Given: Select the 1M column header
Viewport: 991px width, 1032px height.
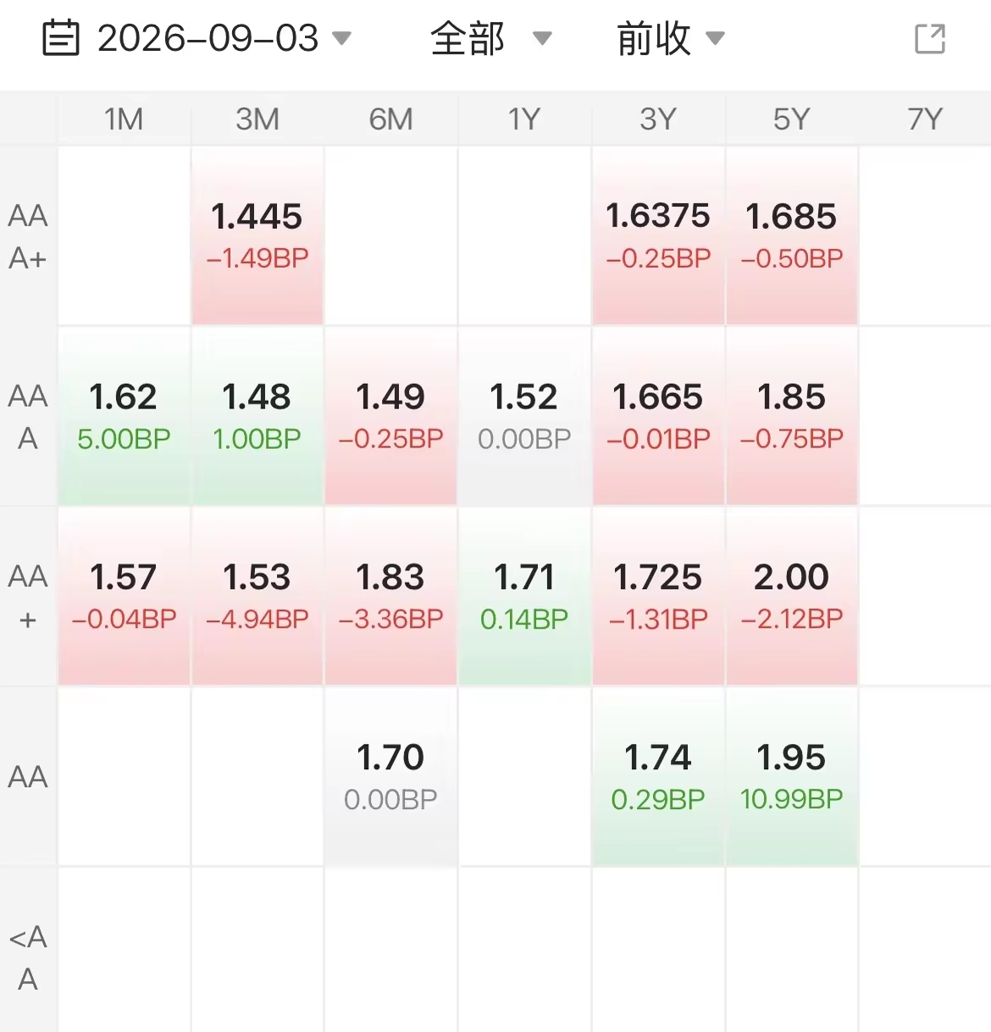Looking at the screenshot, I should (124, 119).
